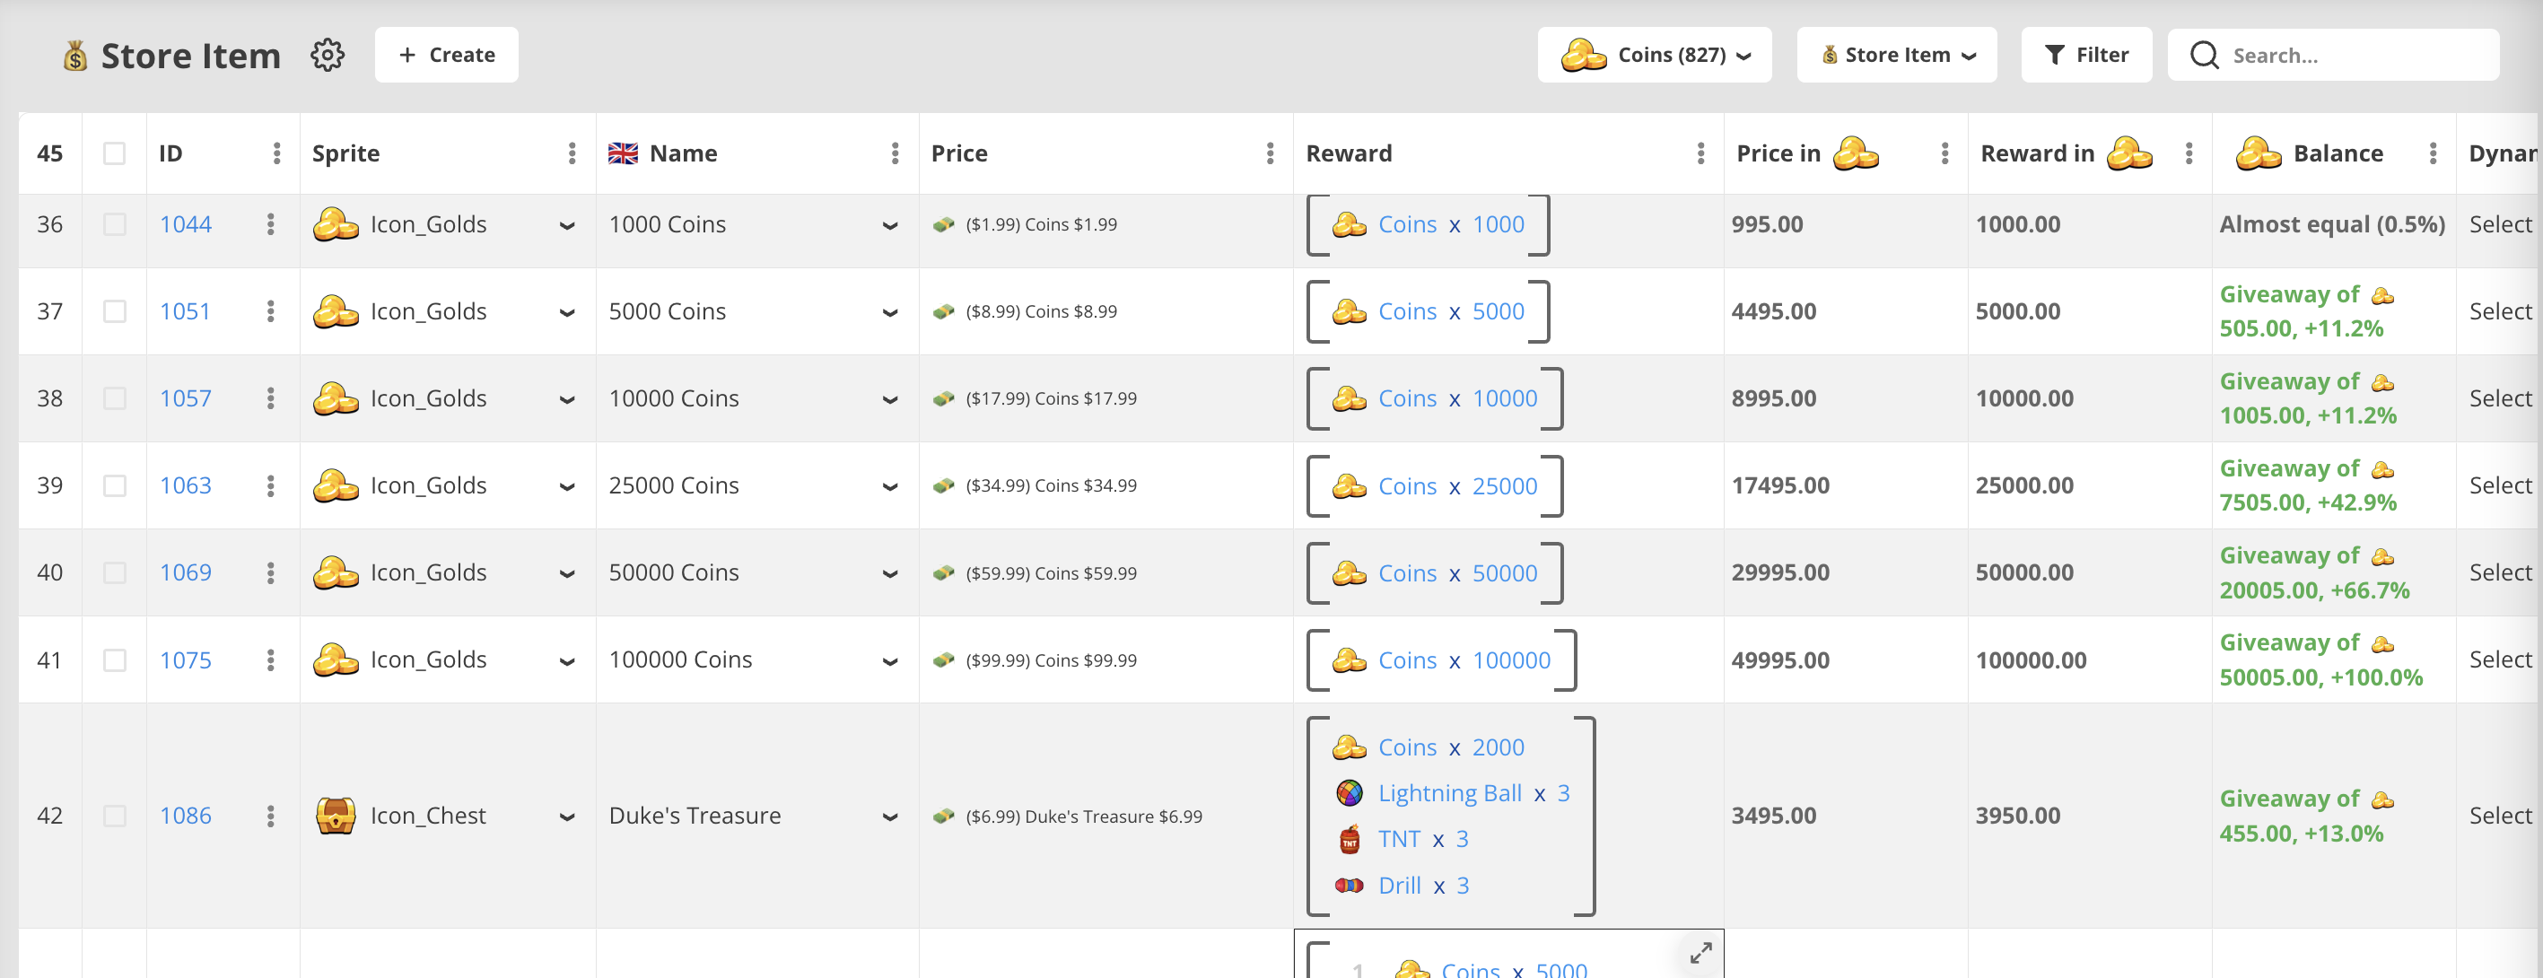Viewport: 2543px width, 978px height.
Task: Click the Icon_Chest sprite for Duke's Treasure
Action: [336, 816]
